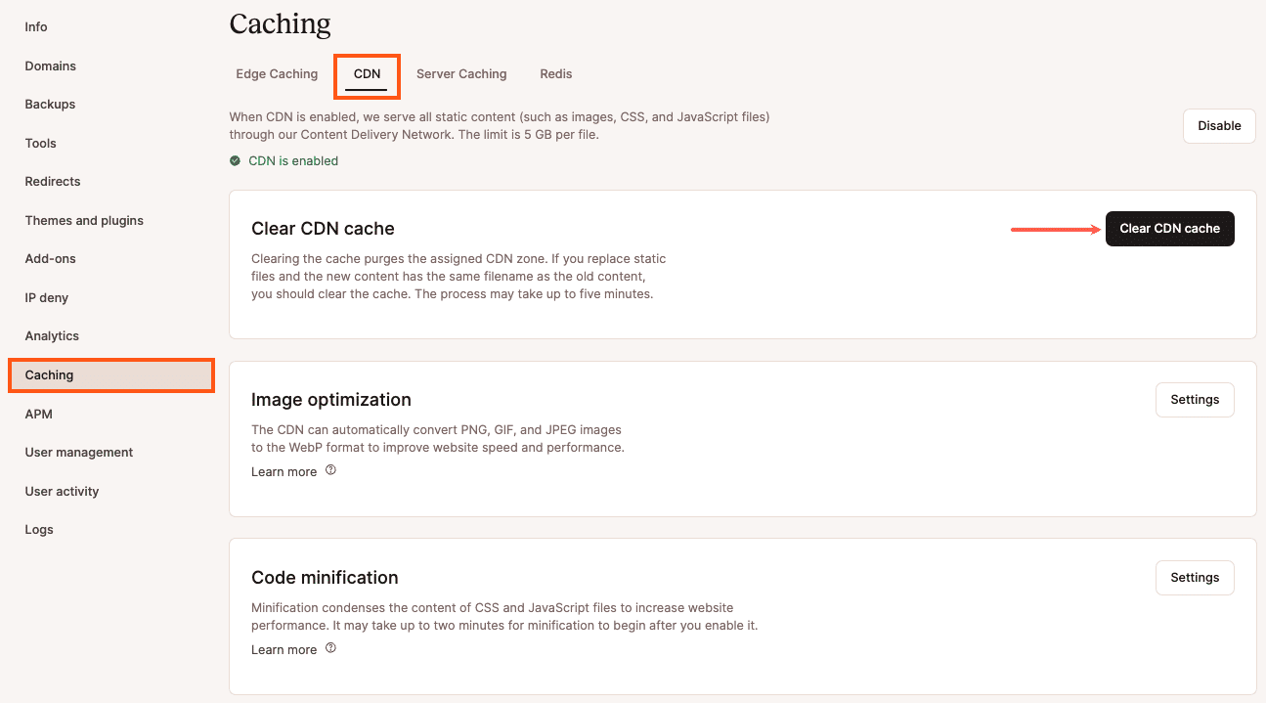
Task: Click the Disable CDN button
Action: [x=1219, y=126]
